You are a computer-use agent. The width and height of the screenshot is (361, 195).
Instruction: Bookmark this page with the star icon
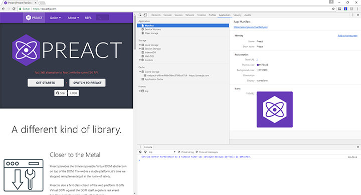pos(333,8)
